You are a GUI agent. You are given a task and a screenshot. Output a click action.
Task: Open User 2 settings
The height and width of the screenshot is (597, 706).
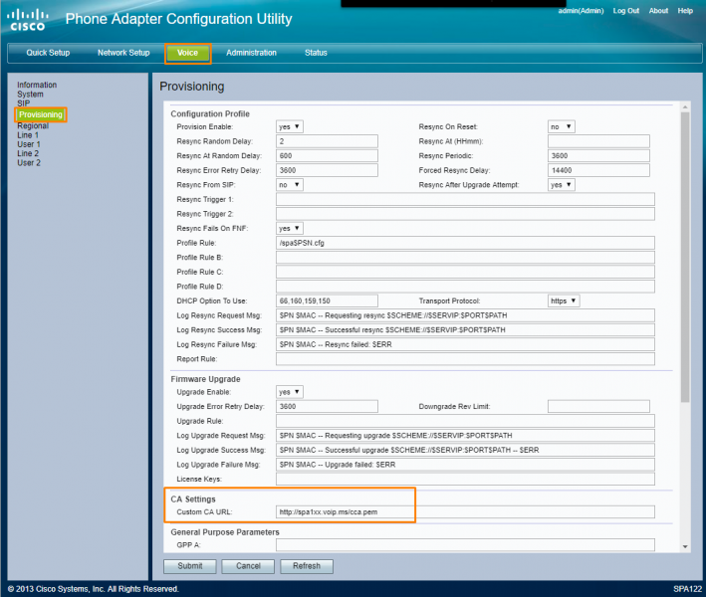tap(29, 163)
